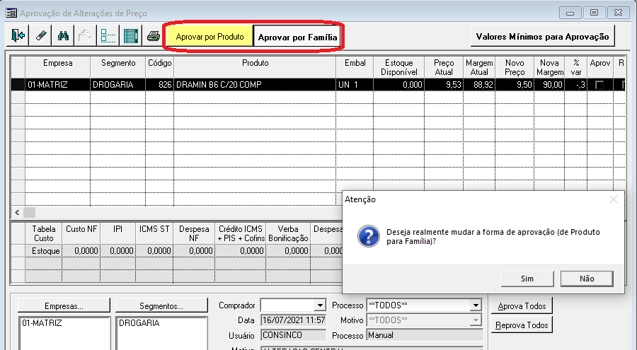Click the Reprova Todos button
Screen dimensions: 637x350
click(522, 325)
